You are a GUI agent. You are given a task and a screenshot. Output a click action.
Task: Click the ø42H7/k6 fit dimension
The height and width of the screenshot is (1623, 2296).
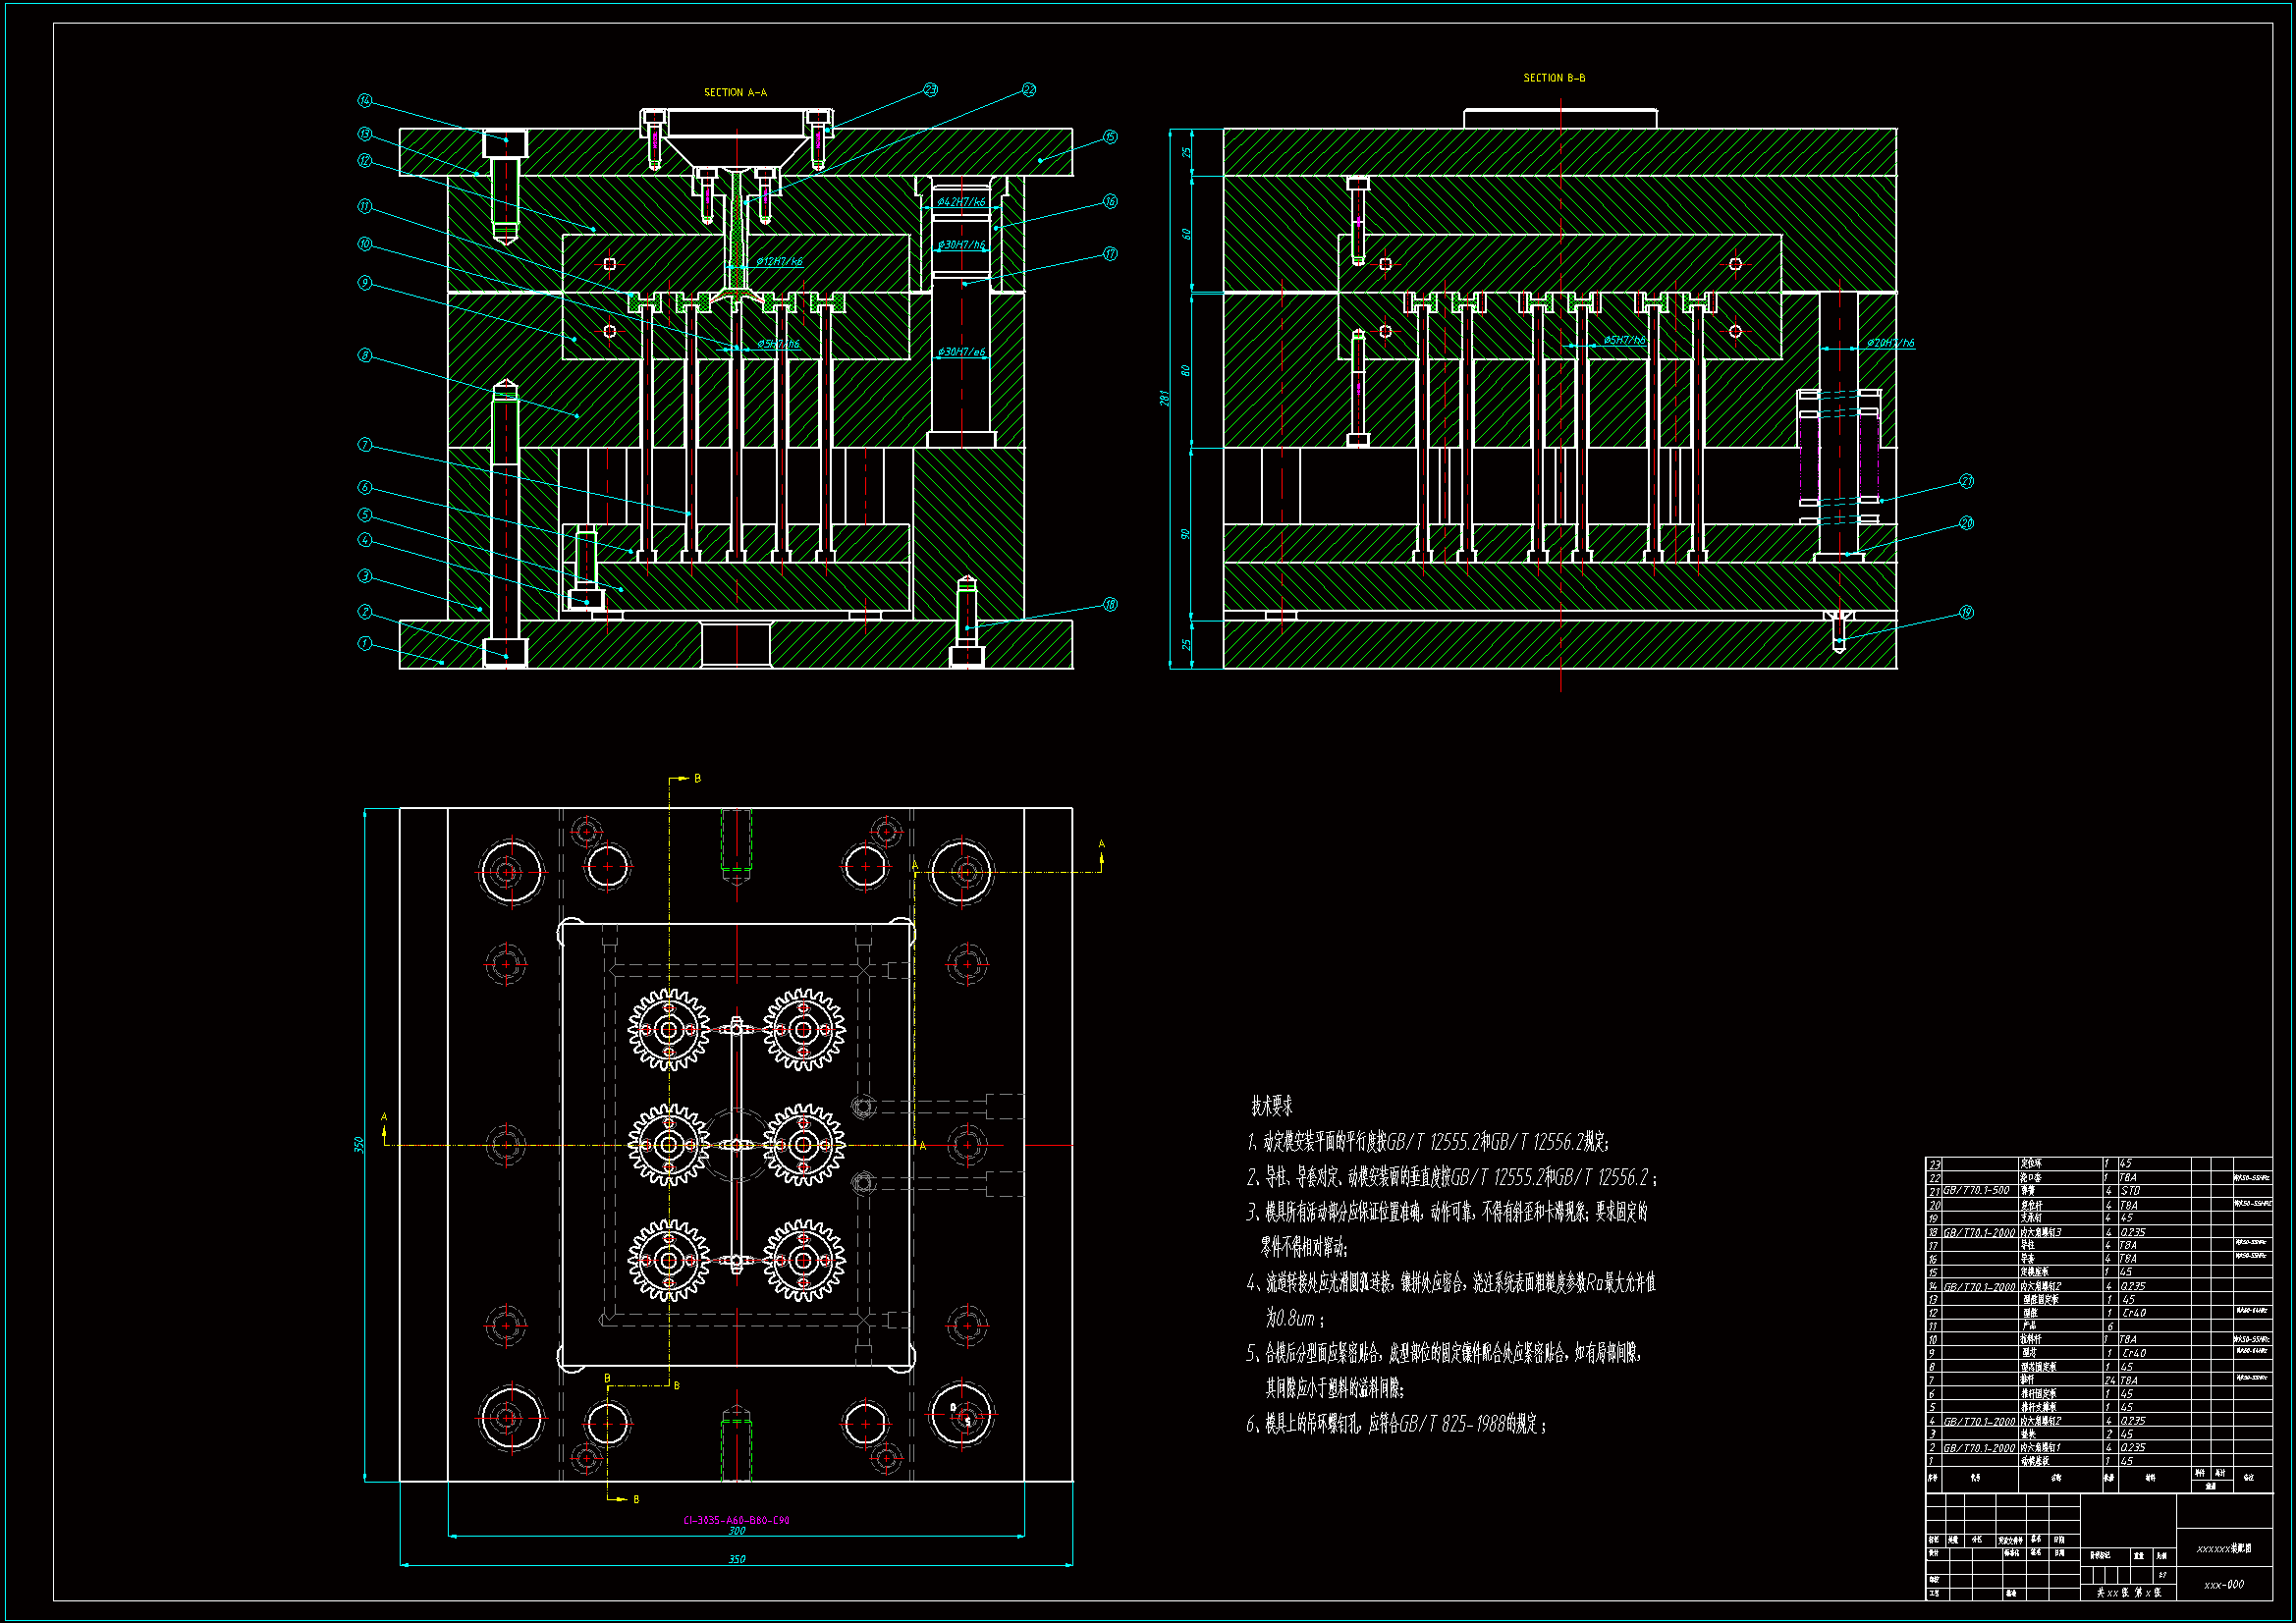pos(961,202)
